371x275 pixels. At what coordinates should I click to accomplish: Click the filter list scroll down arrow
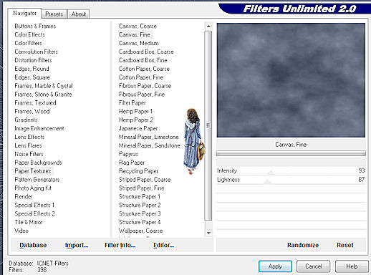point(208,233)
